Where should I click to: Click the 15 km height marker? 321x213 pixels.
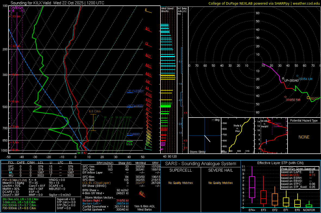[16, 16]
